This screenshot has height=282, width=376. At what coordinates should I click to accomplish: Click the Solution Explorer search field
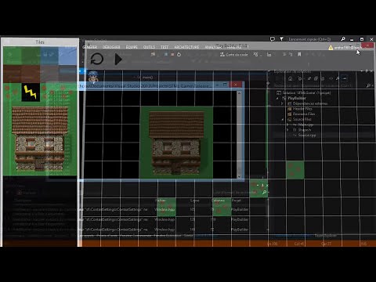coord(323,85)
